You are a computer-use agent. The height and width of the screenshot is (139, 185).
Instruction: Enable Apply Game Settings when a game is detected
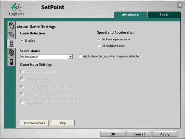pyautogui.click(x=80, y=56)
